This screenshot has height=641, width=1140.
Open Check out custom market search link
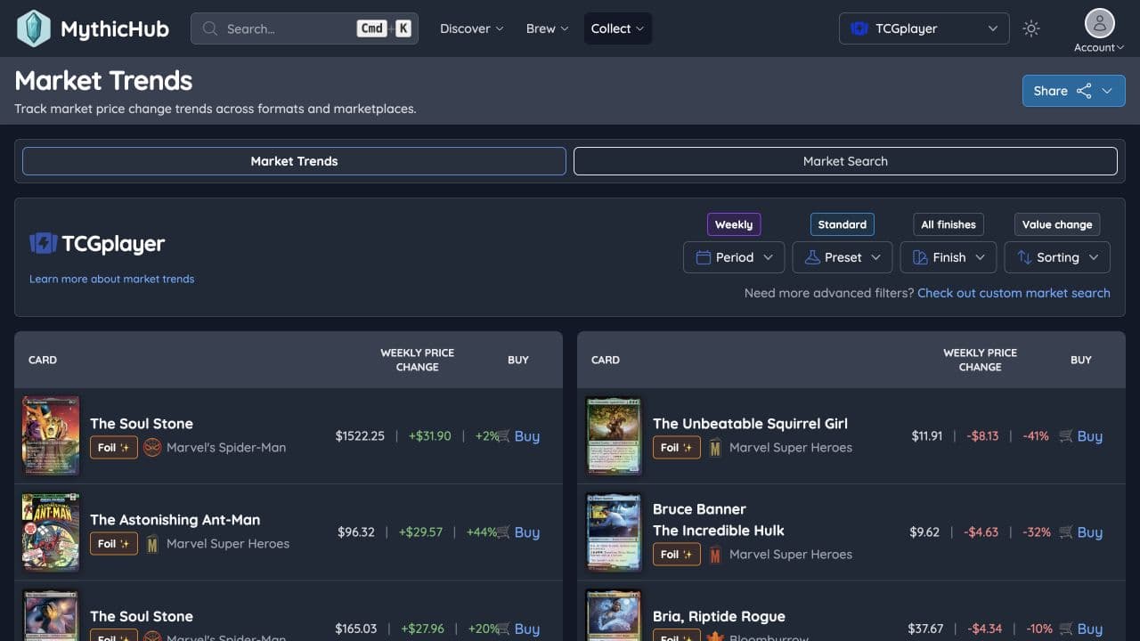[1014, 293]
